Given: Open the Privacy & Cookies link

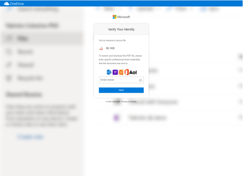Looking at the screenshot, I should [129, 102].
